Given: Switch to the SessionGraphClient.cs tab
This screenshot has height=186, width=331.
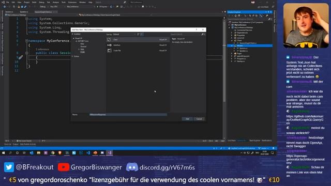Looking at the screenshot, I should pos(43,12).
